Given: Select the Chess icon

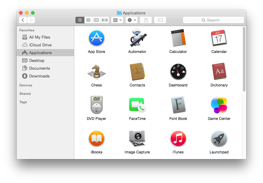Looking at the screenshot, I should click(x=96, y=71).
